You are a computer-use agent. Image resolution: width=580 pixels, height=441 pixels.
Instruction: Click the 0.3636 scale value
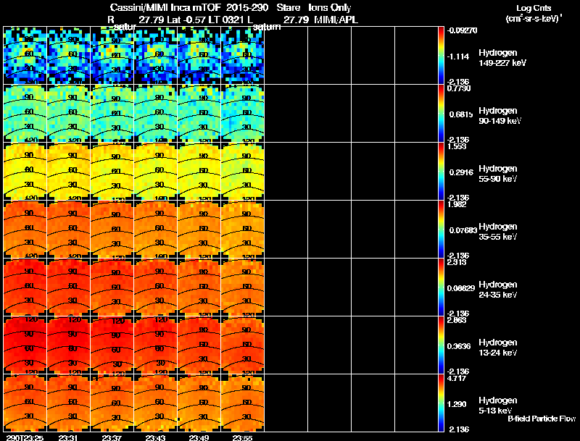coord(459,346)
